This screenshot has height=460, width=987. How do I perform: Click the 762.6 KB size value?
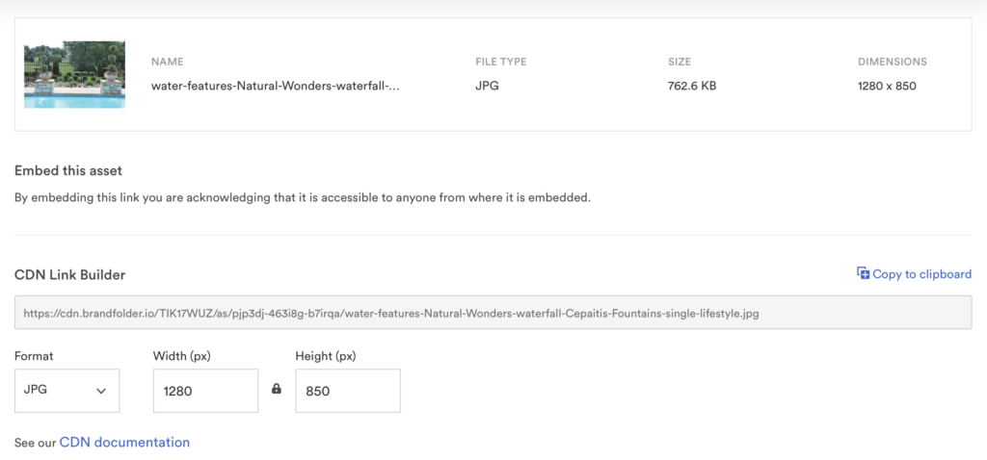point(691,86)
